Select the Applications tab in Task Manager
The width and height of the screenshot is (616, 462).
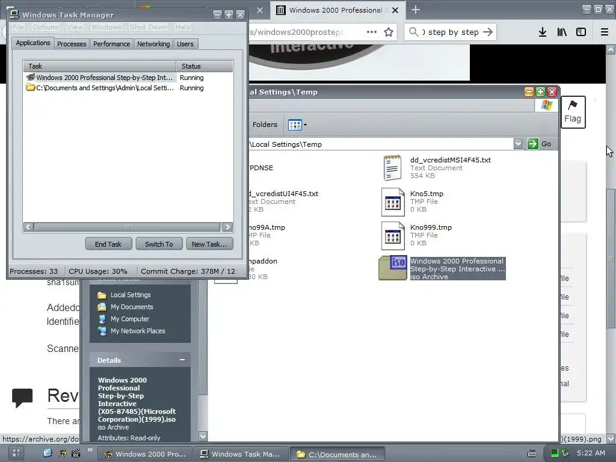tap(33, 43)
